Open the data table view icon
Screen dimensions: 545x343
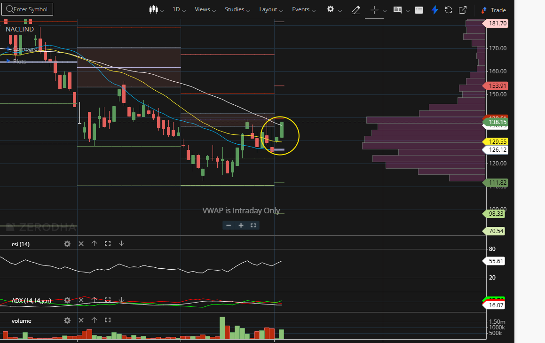419,10
